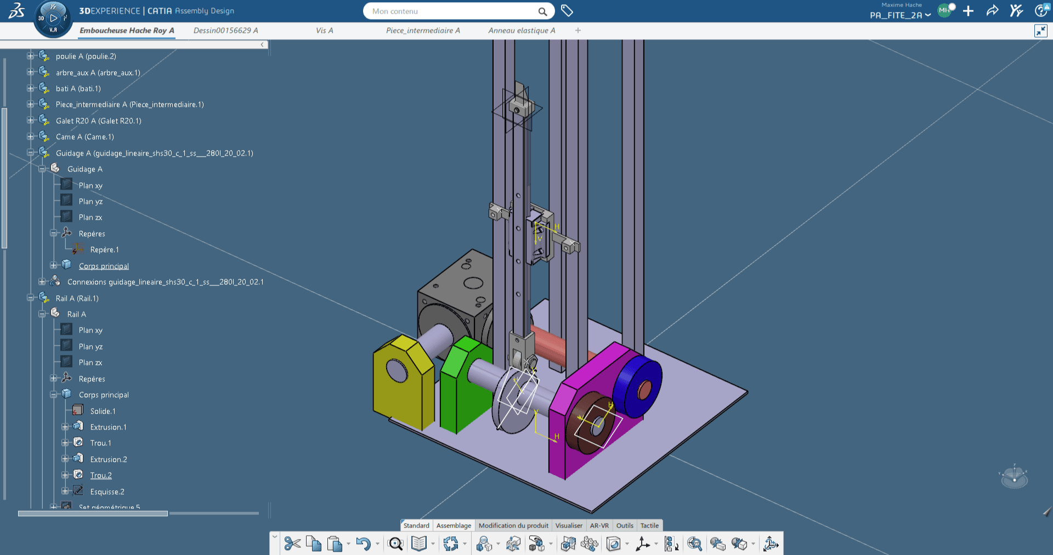The height and width of the screenshot is (555, 1053).
Task: Switch to Anneau elastique A document tab
Action: 522,31
